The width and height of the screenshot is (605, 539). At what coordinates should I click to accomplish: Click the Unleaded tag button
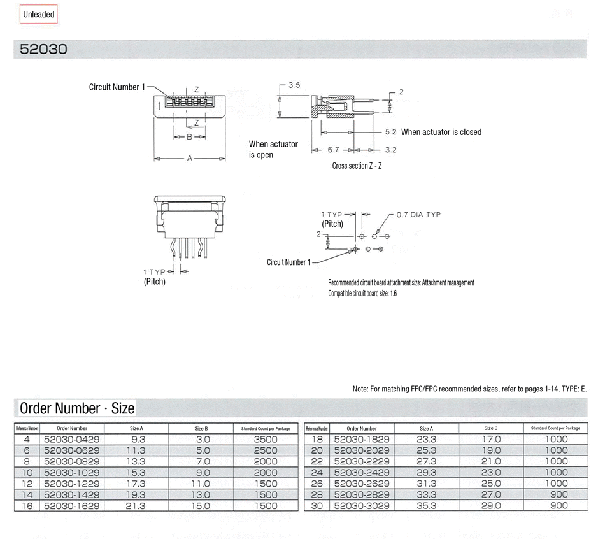pyautogui.click(x=39, y=14)
